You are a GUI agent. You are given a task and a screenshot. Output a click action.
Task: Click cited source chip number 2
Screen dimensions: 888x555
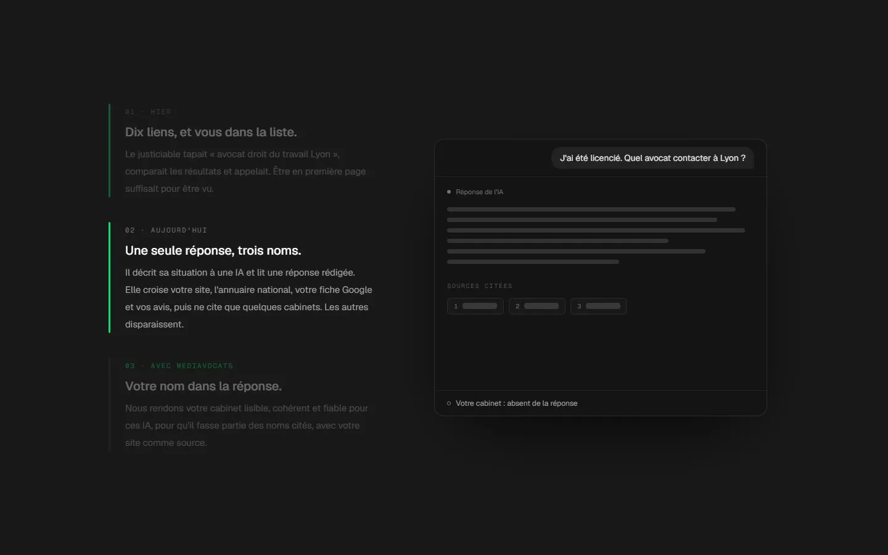coord(537,306)
